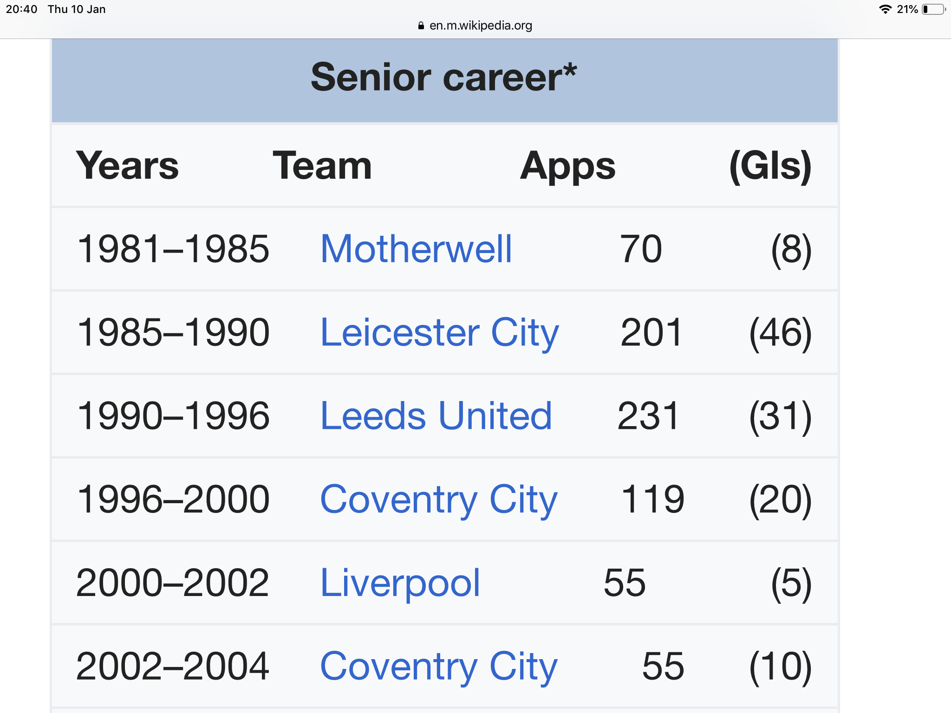
Task: Open the Motherwell team link
Action: pyautogui.click(x=416, y=249)
